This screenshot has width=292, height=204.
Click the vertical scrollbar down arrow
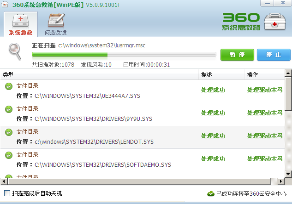coord(288,174)
